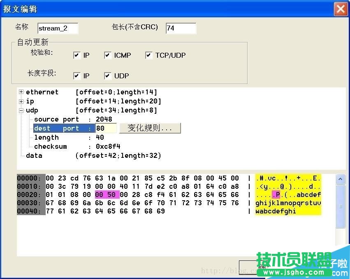Click the highlighted 00 50 hex bytes
This screenshot has height=279, width=350.
click(x=107, y=193)
